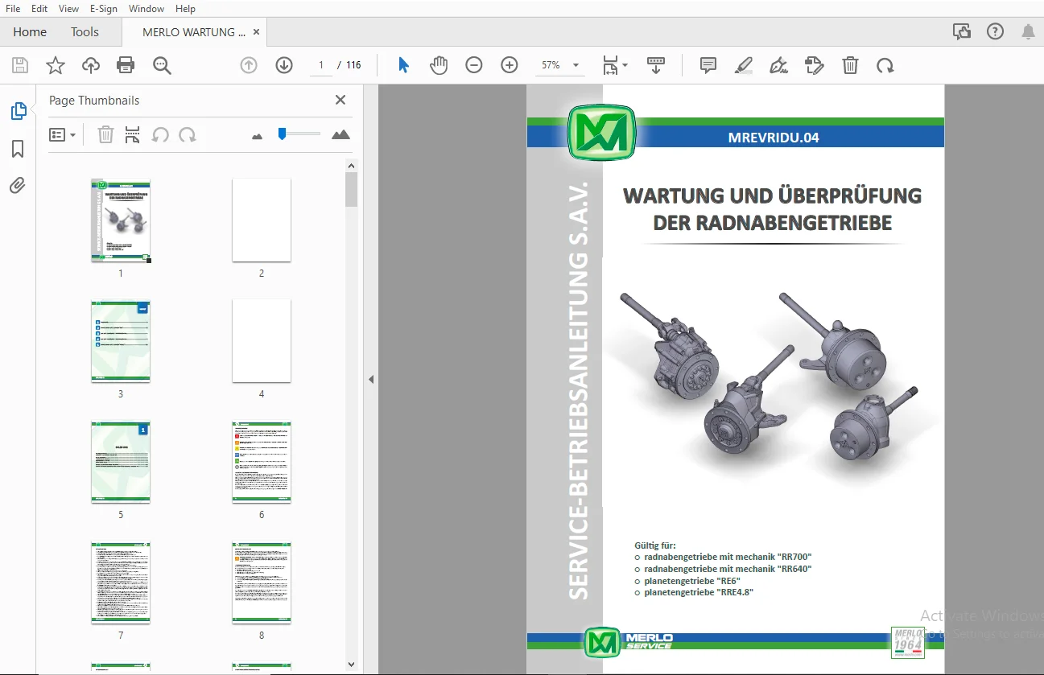Image resolution: width=1044 pixels, height=675 pixels.
Task: Select page 6 thumbnail
Action: coord(262,462)
